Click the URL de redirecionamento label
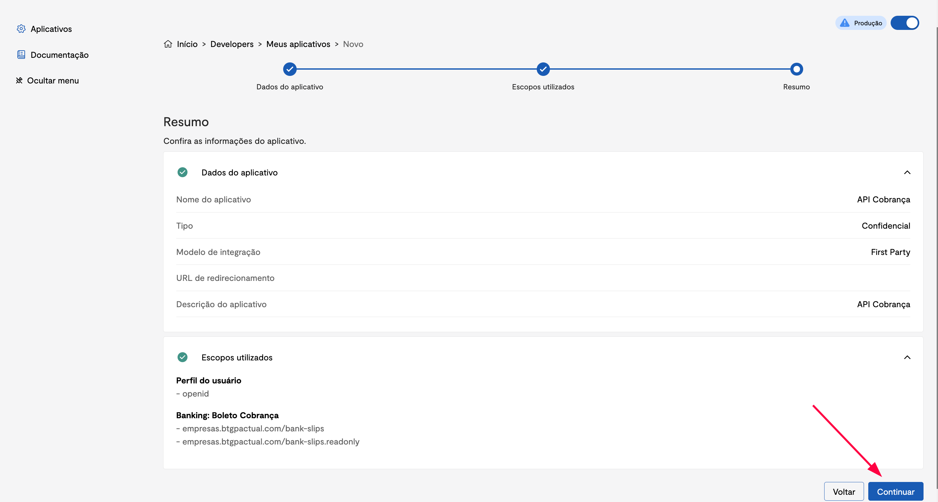Screen dimensions: 938x502 (225, 278)
